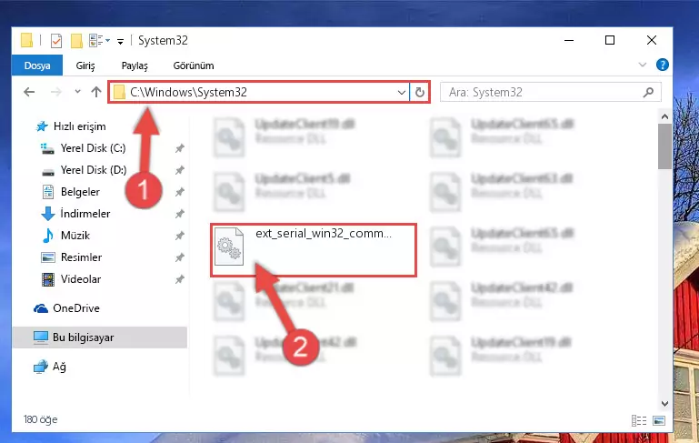The image size is (699, 443).
Task: Expand the ribbon with the chevron
Action: coord(642,65)
